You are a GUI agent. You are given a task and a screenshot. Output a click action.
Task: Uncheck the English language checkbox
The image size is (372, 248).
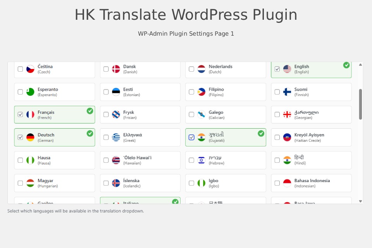point(277,69)
